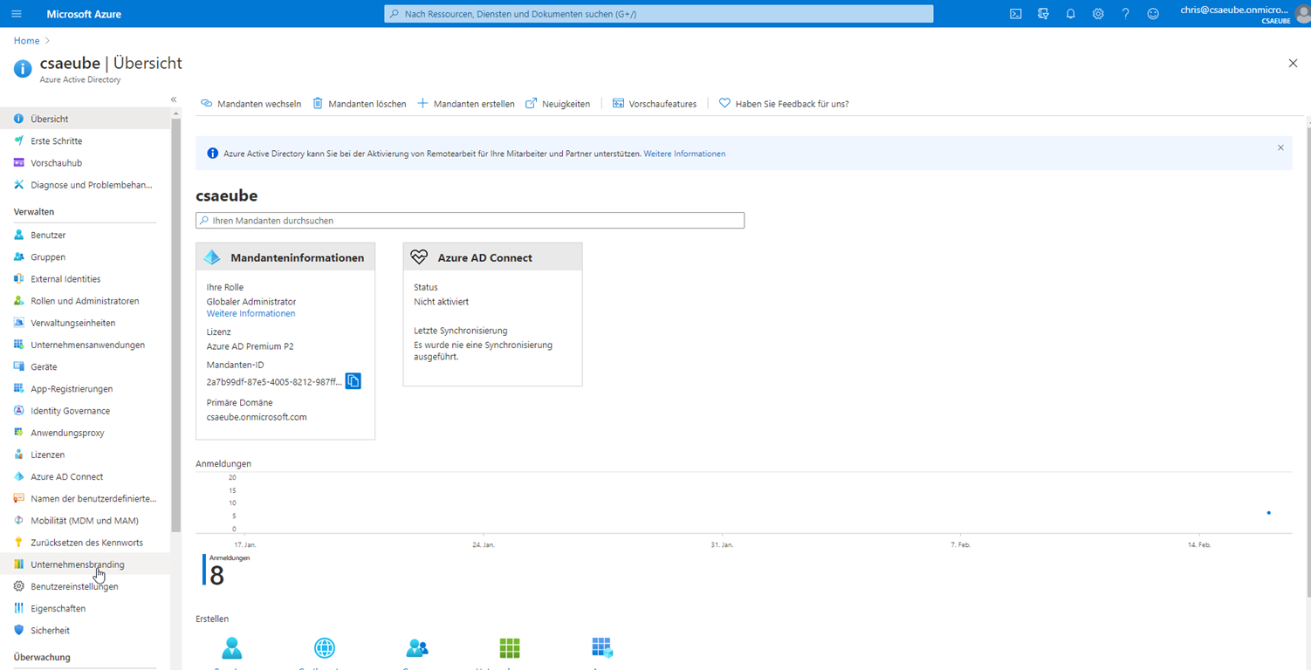Open Erste Schritte in the sidebar
The image size is (1311, 670).
(85, 140)
